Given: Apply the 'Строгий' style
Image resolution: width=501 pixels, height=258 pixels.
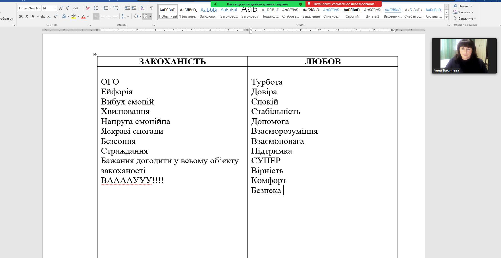Looking at the screenshot, I should pyautogui.click(x=352, y=12).
